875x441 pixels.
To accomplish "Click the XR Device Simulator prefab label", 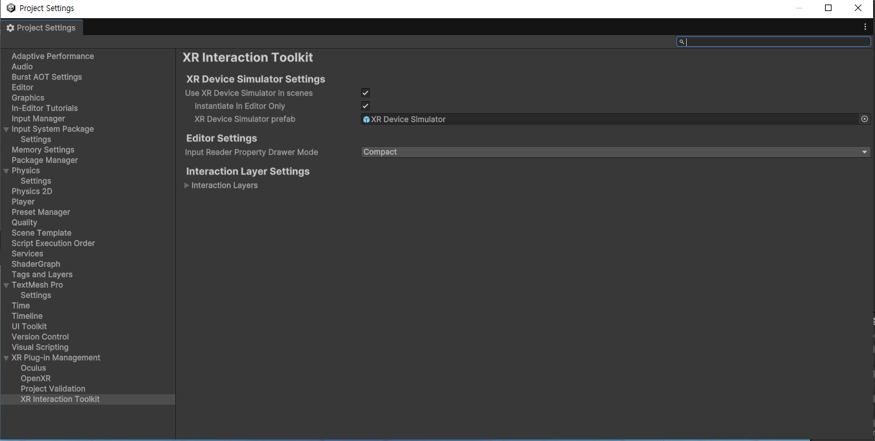I will click(x=245, y=119).
